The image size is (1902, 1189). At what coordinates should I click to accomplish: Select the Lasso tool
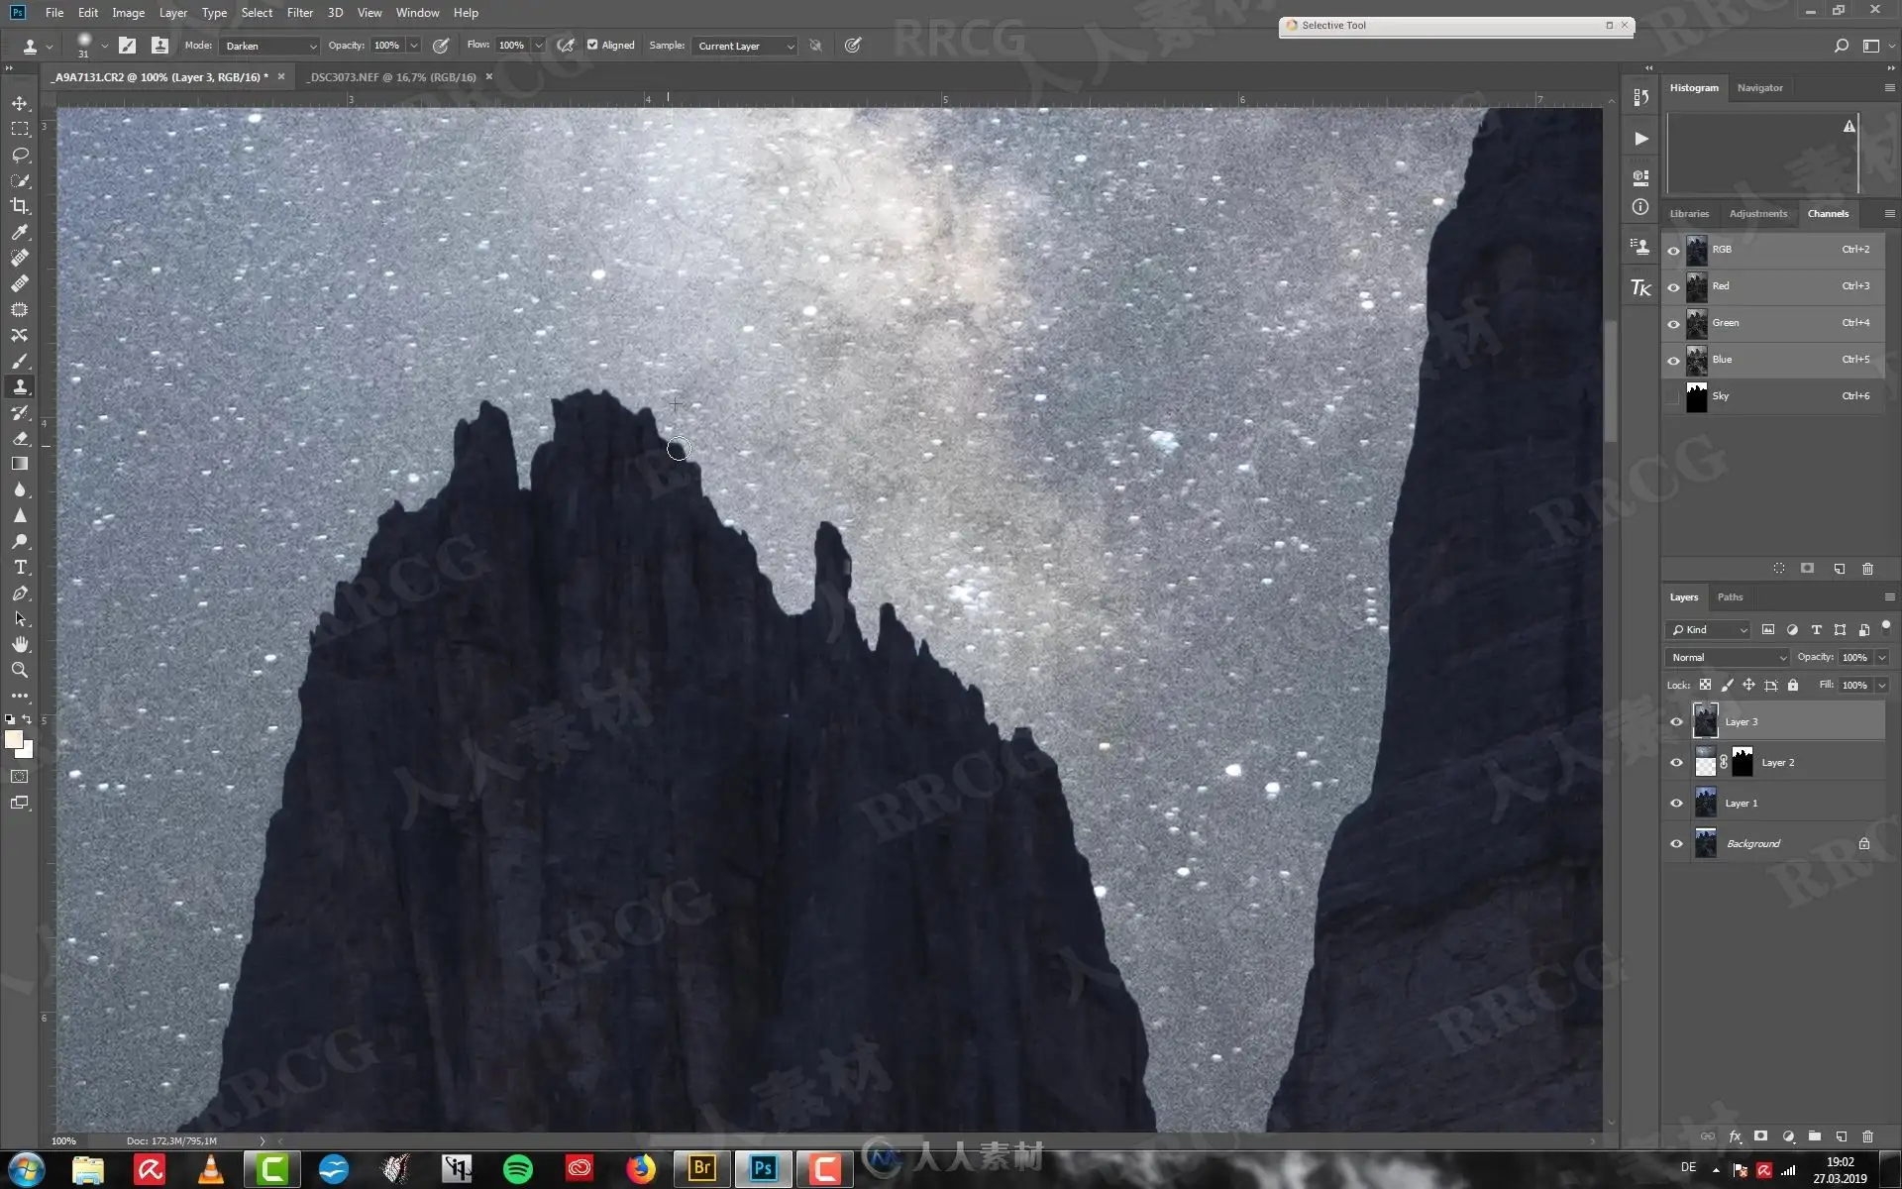(x=20, y=155)
